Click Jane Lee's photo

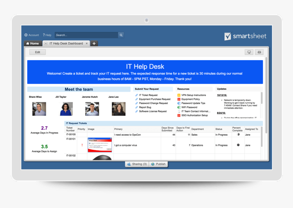point(119,109)
